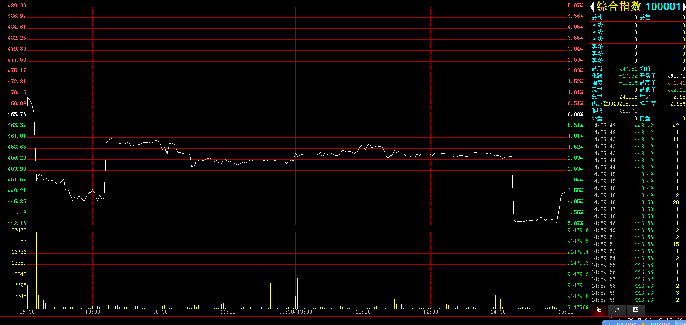Screen dimensions: 686x325
Task: Click the 卖③ order row label
Action: [x=597, y=25]
